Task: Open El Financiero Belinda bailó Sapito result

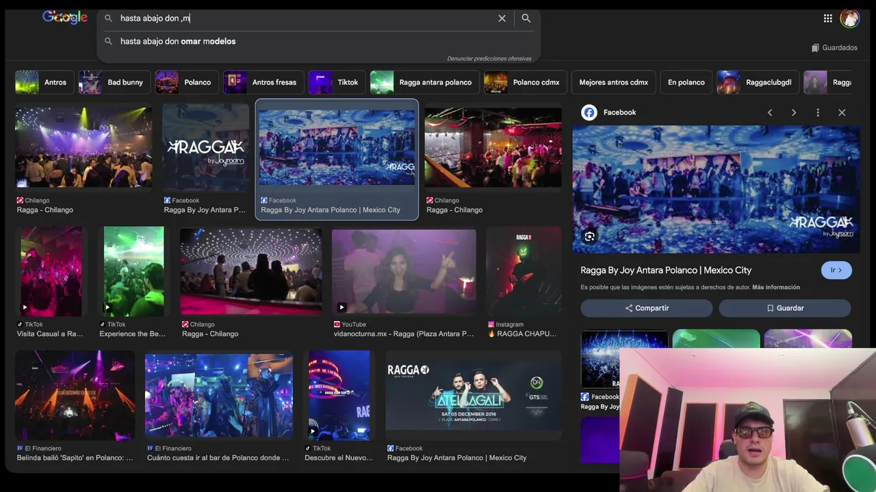Action: tap(75, 396)
